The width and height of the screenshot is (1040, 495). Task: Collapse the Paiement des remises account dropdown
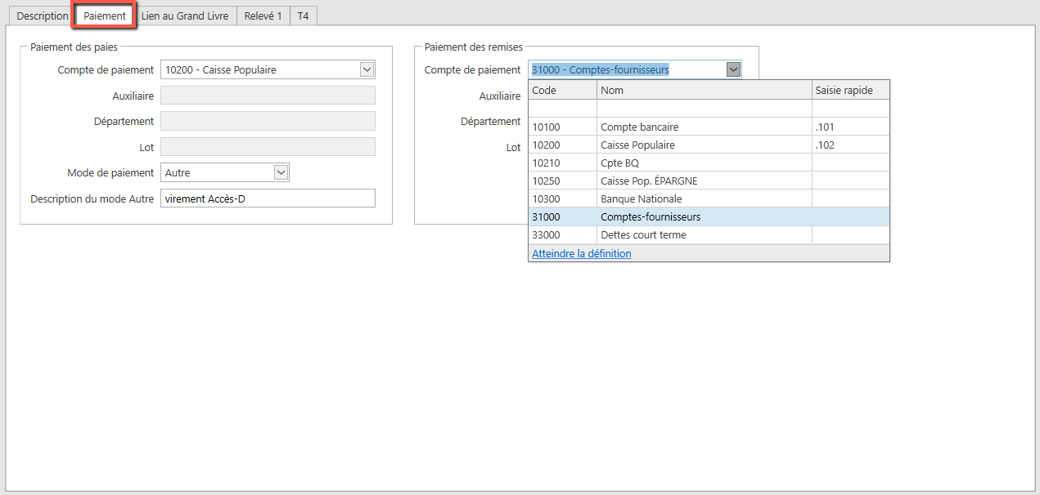[x=733, y=69]
